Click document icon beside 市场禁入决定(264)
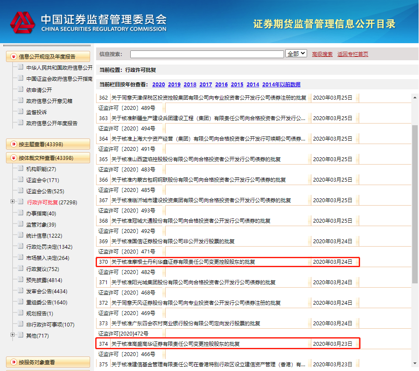419x371 pixels. tap(21, 257)
